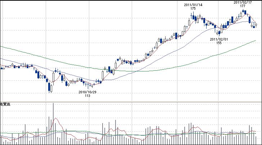Click the red line's peak in volume panel
The image size is (262, 145).
[55, 117]
